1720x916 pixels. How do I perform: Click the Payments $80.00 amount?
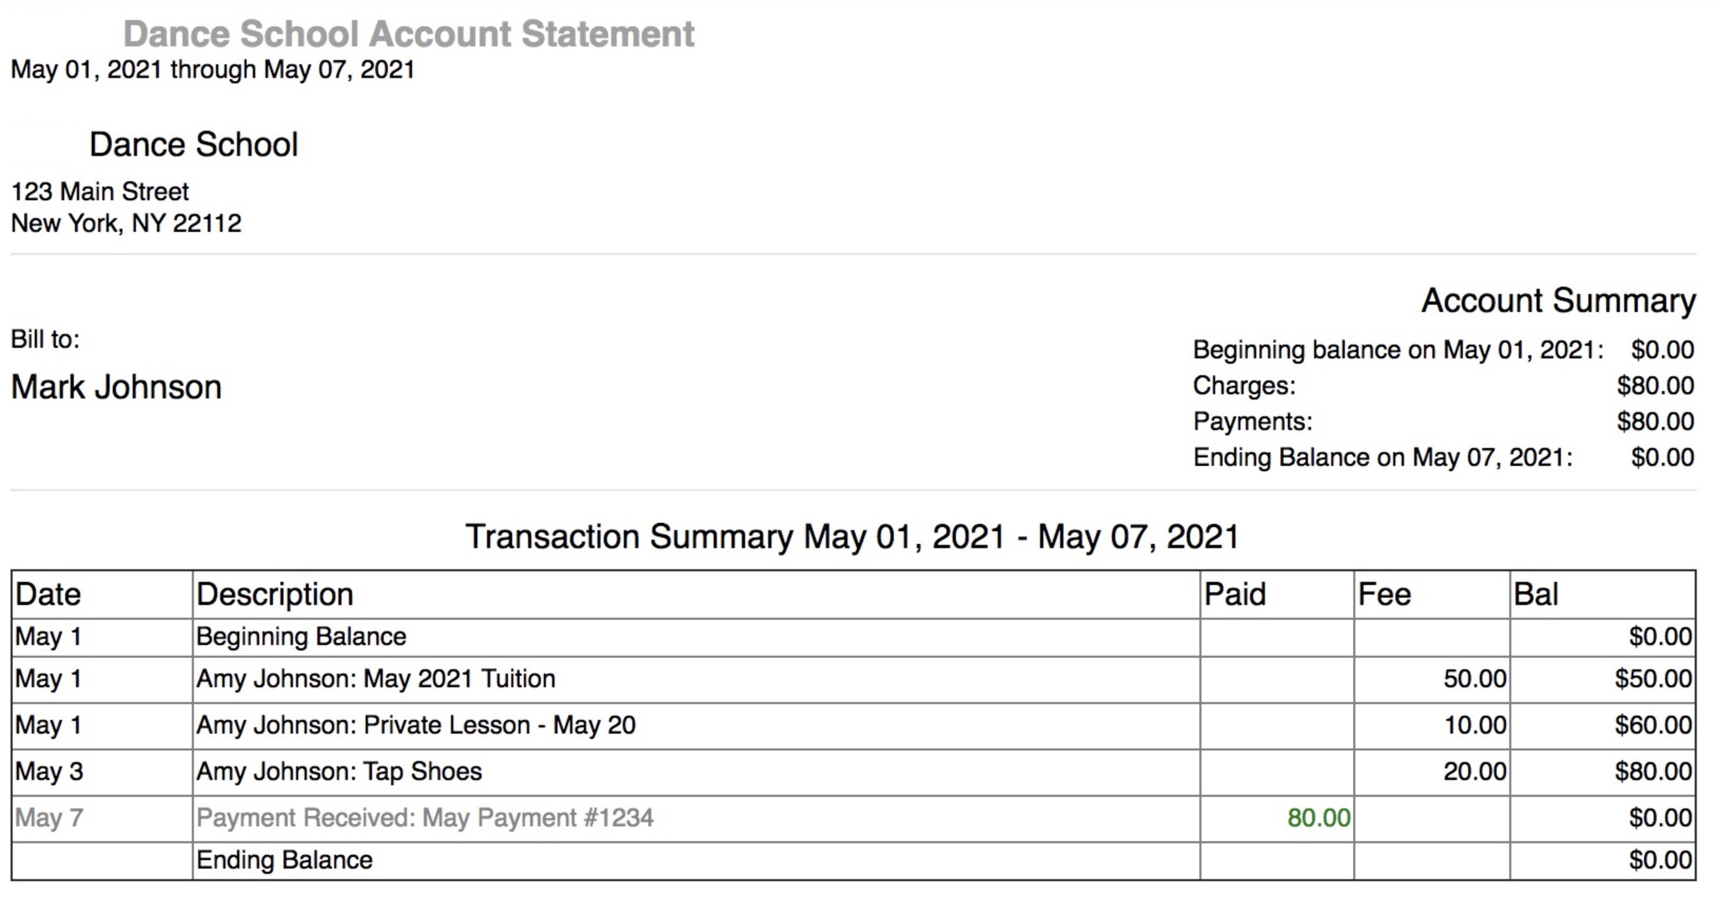click(1655, 421)
